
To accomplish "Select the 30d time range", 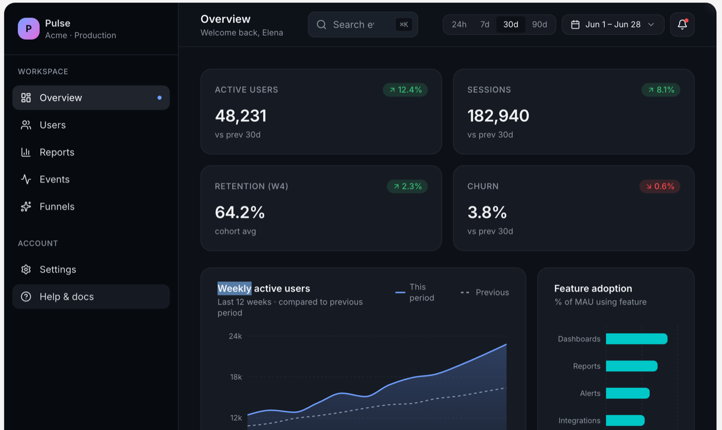I will click(x=511, y=25).
